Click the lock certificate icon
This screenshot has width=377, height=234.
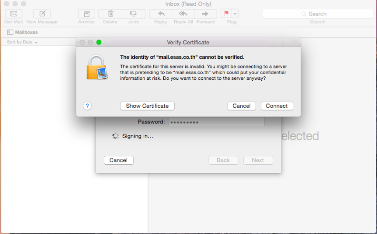[97, 67]
